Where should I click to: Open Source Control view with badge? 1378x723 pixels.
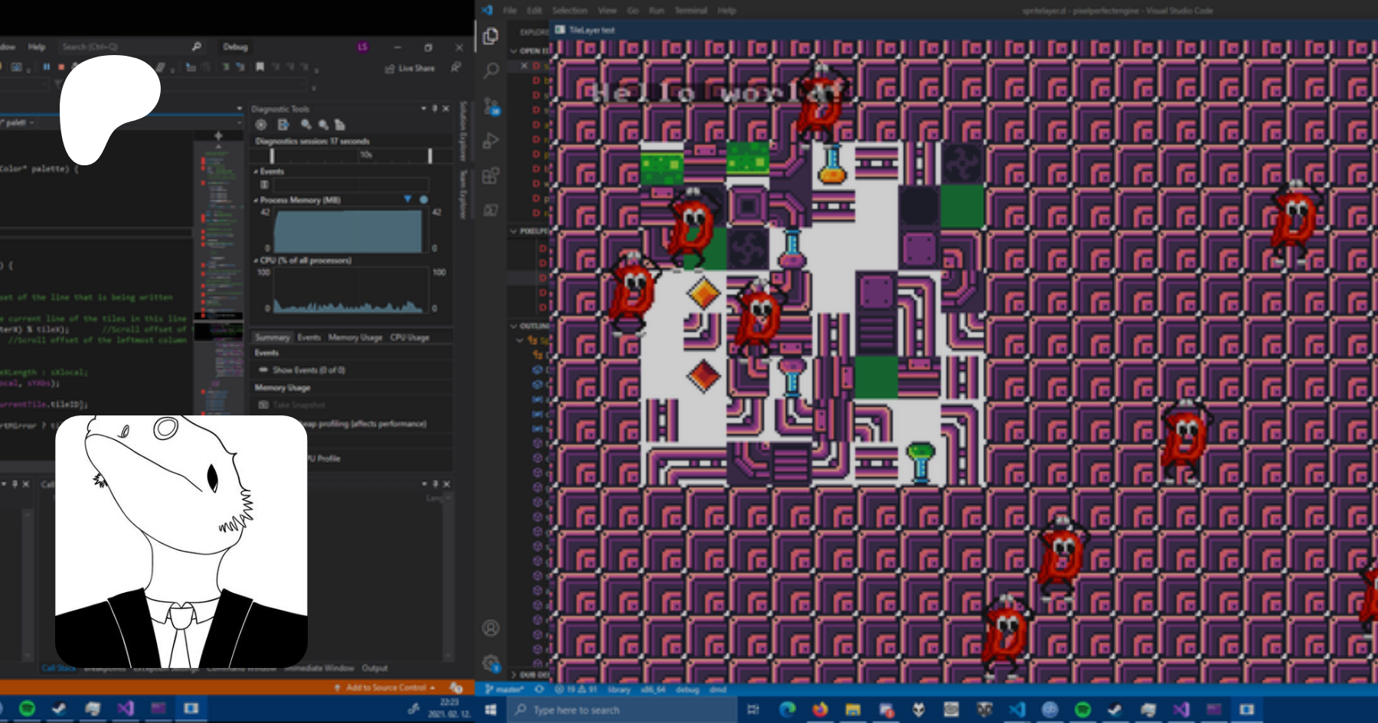[x=491, y=106]
